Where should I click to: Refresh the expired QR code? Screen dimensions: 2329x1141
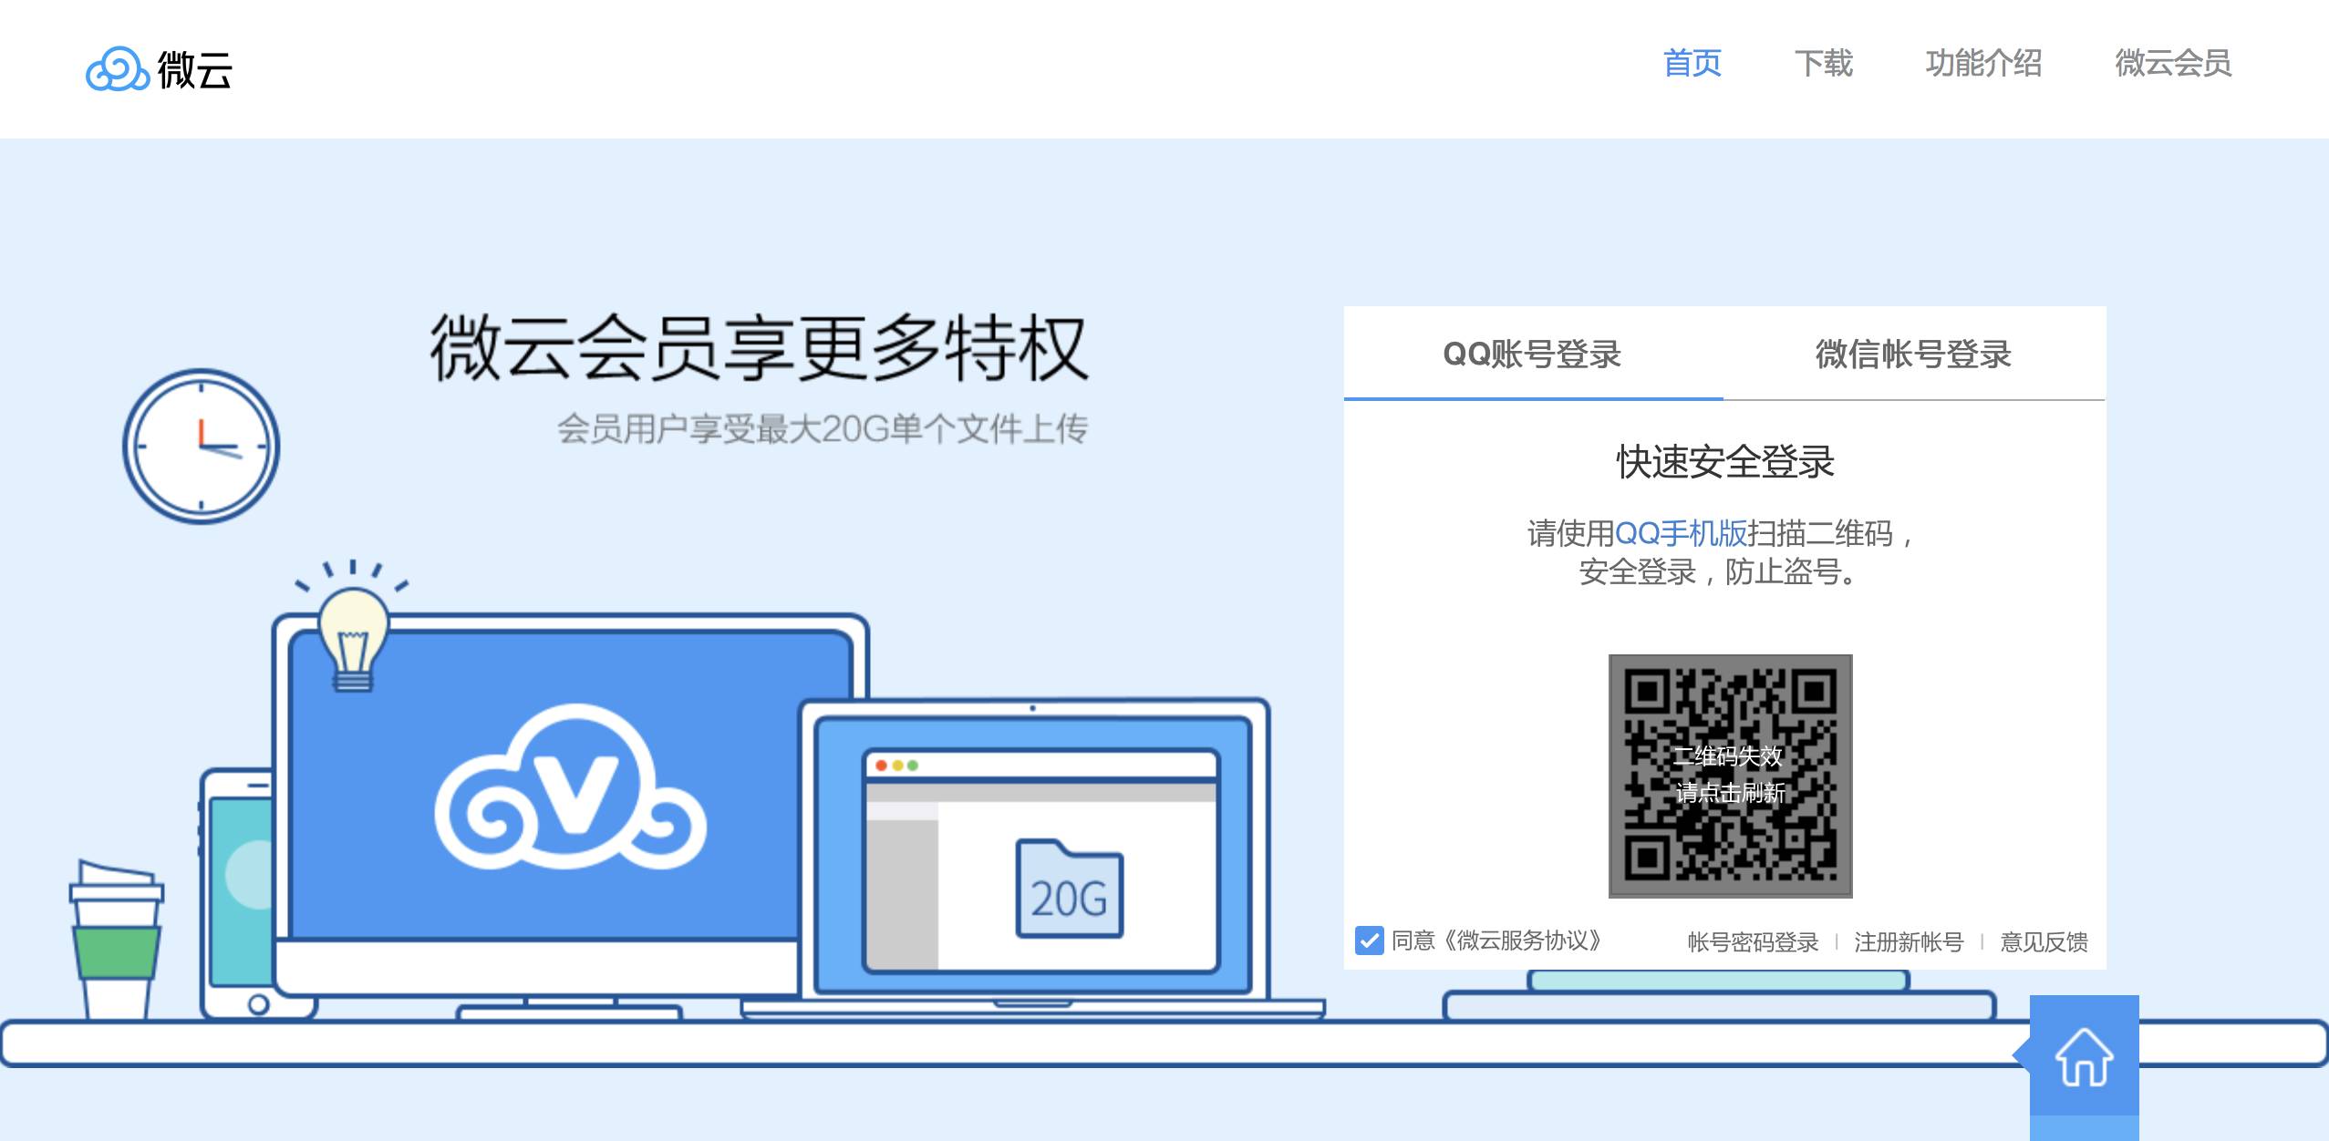[x=1730, y=776]
